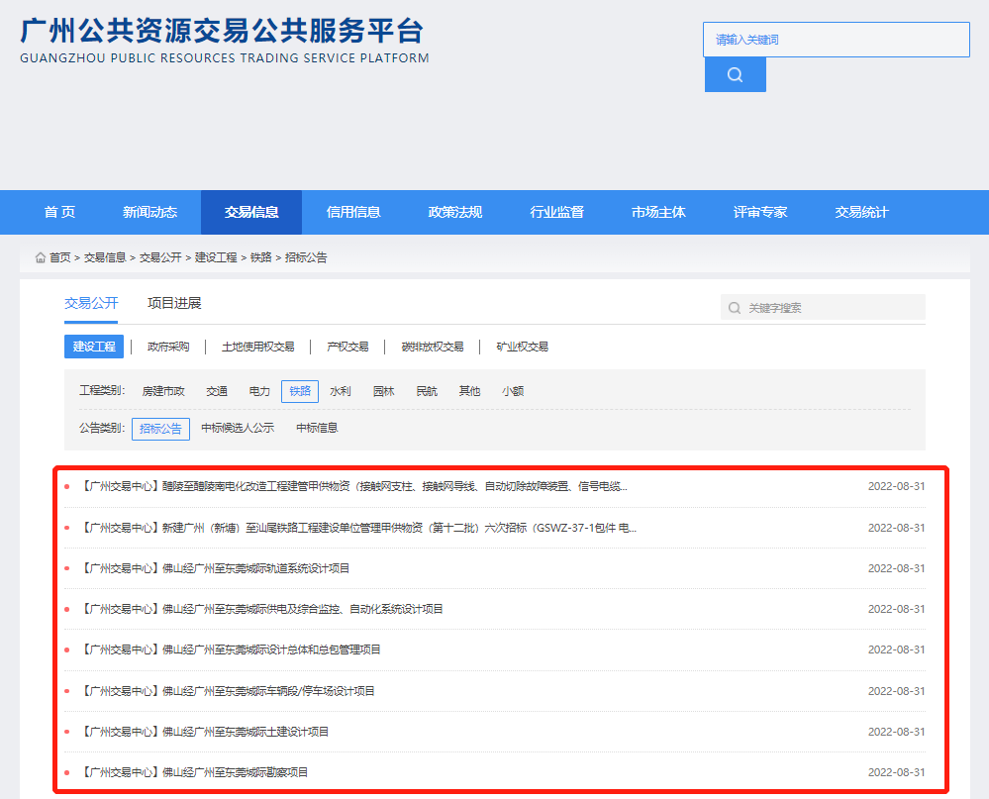Switch to the 政府采购 category tab
989x799 pixels.
168,346
